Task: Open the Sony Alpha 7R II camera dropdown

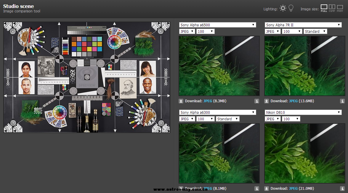Action: 303,25
